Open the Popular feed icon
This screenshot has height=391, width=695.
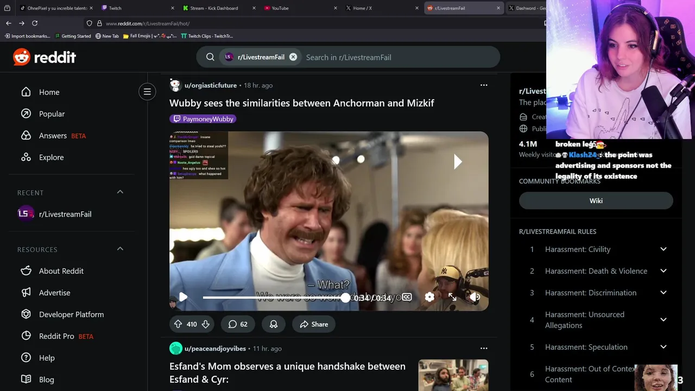tap(26, 114)
